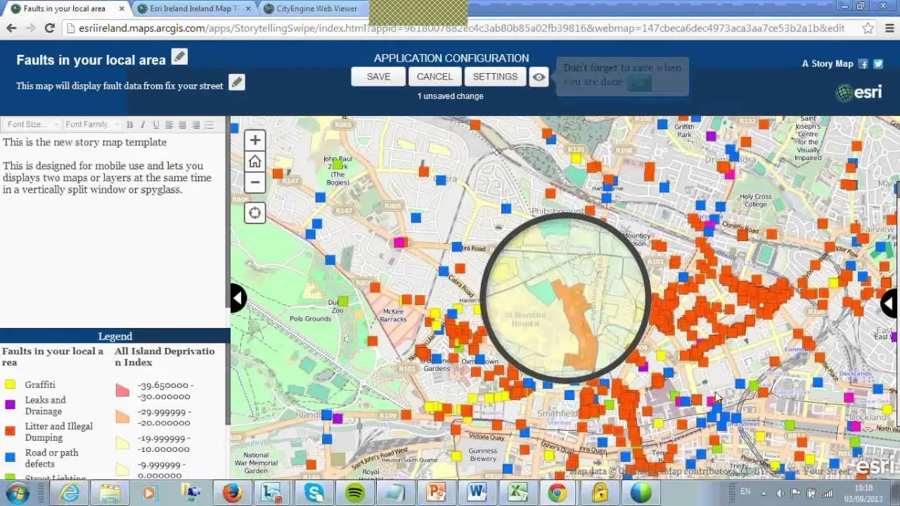
Task: Click the 'All Island Deprivation Index' legend heading
Action: click(165, 356)
